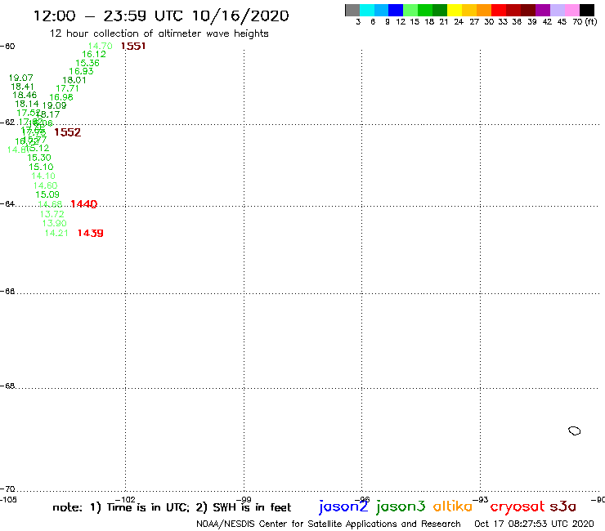Select the yellow swatch in the color scale
This screenshot has height=531, width=605.
[x=455, y=10]
